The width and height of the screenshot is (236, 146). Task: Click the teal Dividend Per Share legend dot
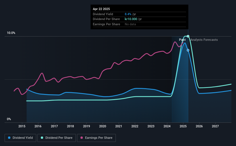[x=42, y=138]
